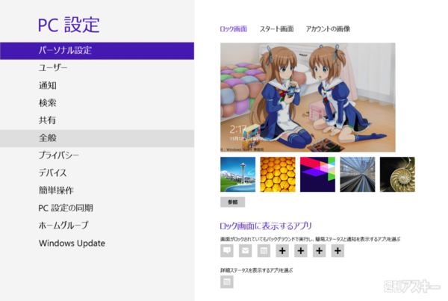Choose the Space Needle landscape thumbnail
The image size is (448, 301).
click(238, 174)
